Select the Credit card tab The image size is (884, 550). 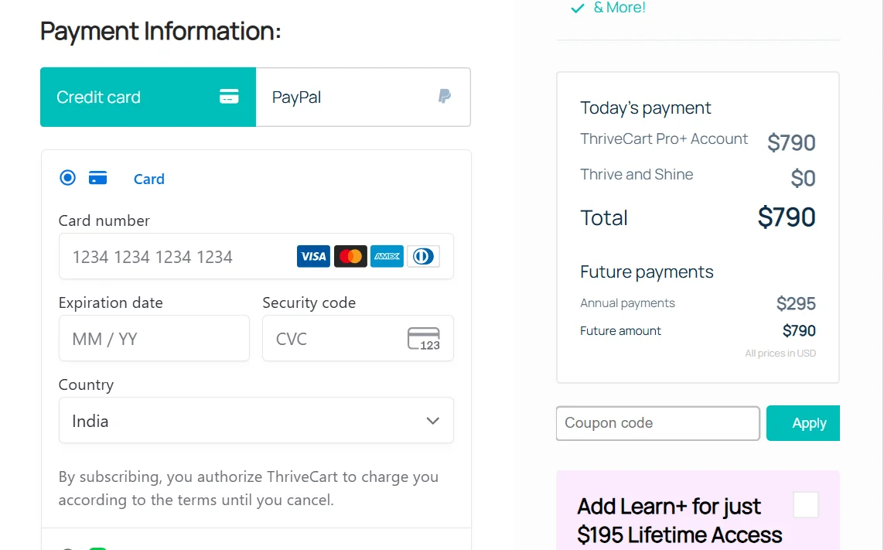click(147, 97)
